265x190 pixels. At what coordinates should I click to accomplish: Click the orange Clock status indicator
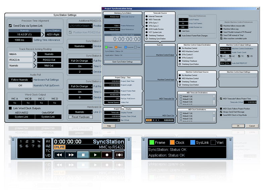172,142
